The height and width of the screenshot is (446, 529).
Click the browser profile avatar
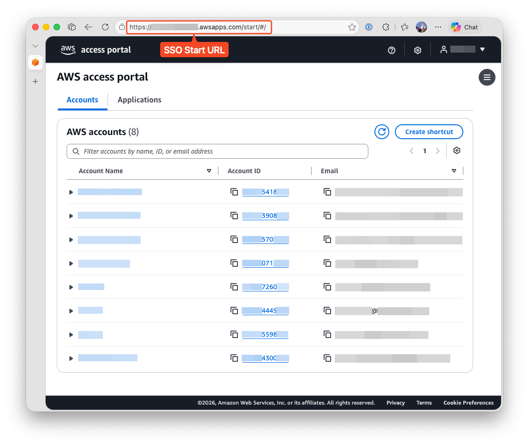pyautogui.click(x=421, y=27)
